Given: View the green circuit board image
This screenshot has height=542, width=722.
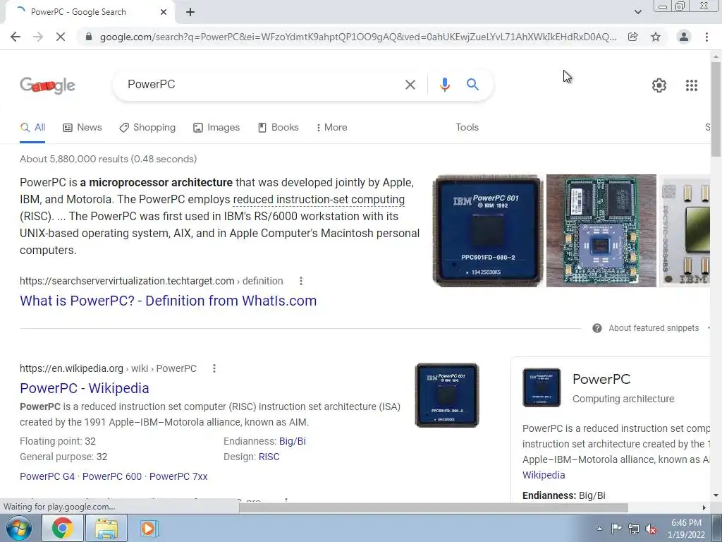Looking at the screenshot, I should (601, 231).
